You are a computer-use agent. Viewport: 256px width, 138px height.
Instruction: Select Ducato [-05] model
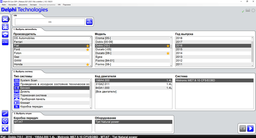tap(132, 49)
